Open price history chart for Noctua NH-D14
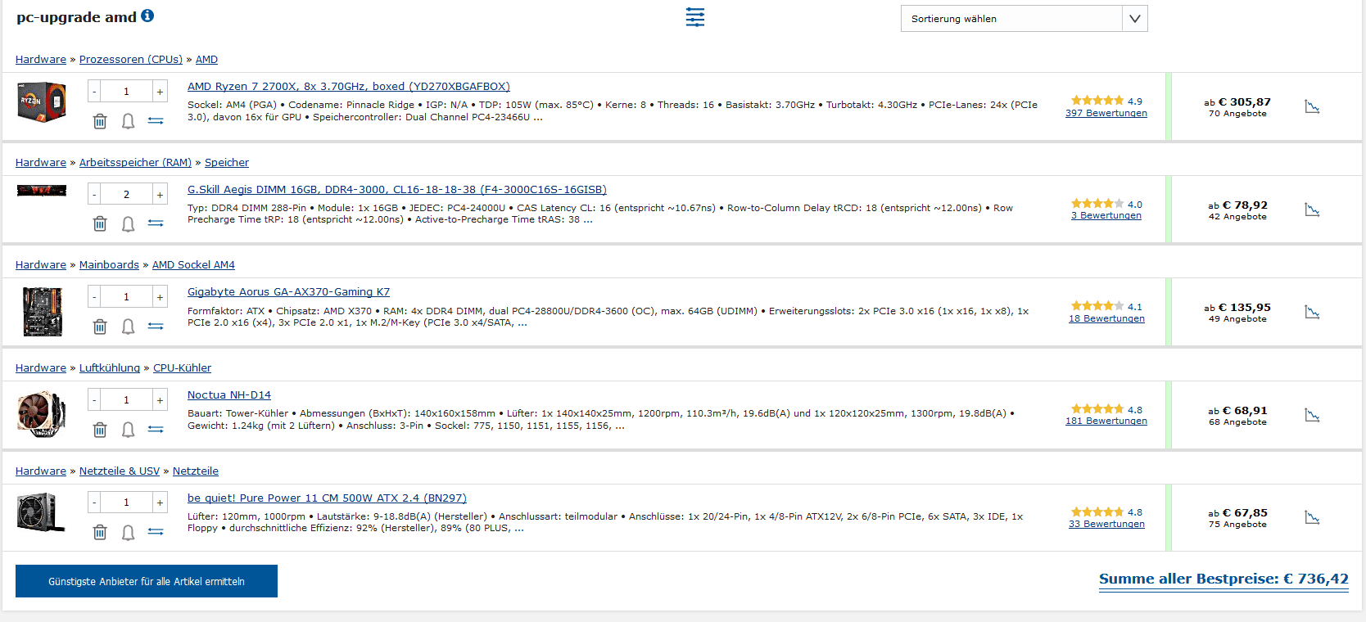Screen dimensions: 1366x622 1312,416
